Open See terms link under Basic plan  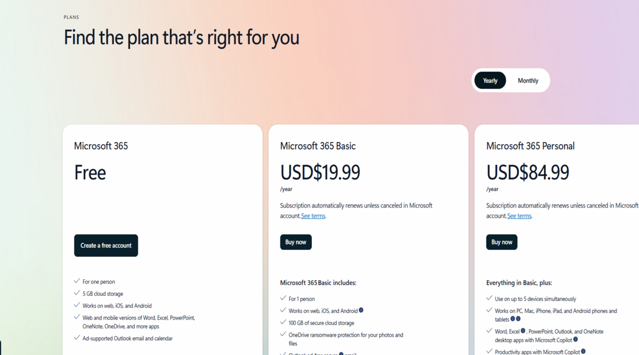(x=313, y=216)
